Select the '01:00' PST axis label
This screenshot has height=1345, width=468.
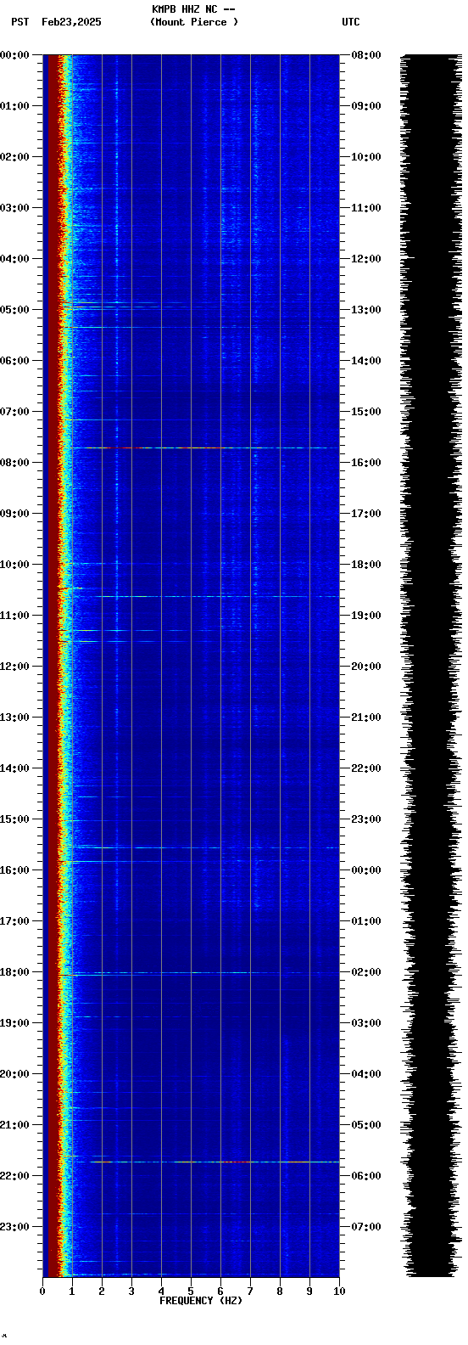pyautogui.click(x=14, y=106)
